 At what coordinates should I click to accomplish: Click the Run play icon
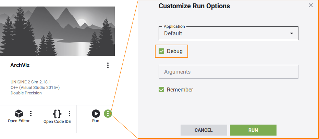click(96, 114)
